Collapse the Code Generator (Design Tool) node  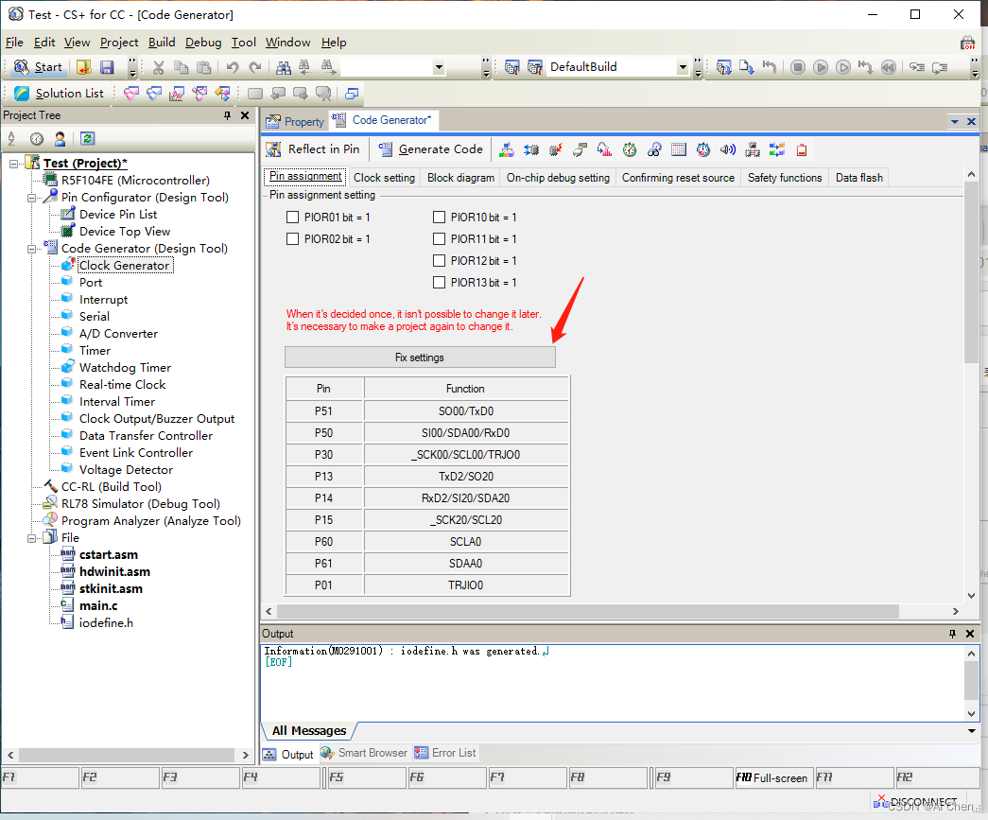31,249
